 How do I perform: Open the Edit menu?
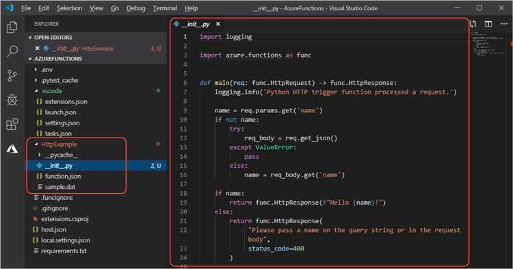pos(44,8)
